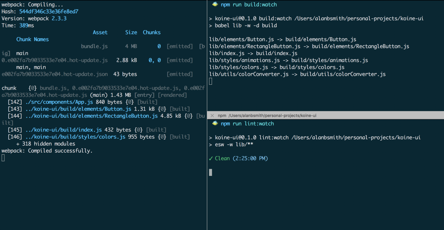The height and width of the screenshot is (230, 444).
Task: Click the '+ 318 hidden modules' line
Action: 46,144
